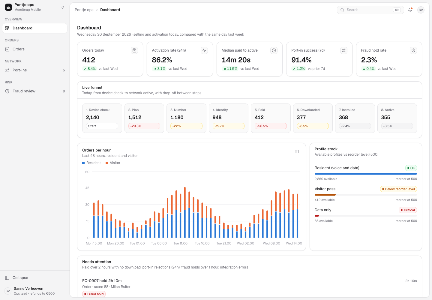Open the workspace switcher chevron
432x300 pixels.
click(63, 7)
